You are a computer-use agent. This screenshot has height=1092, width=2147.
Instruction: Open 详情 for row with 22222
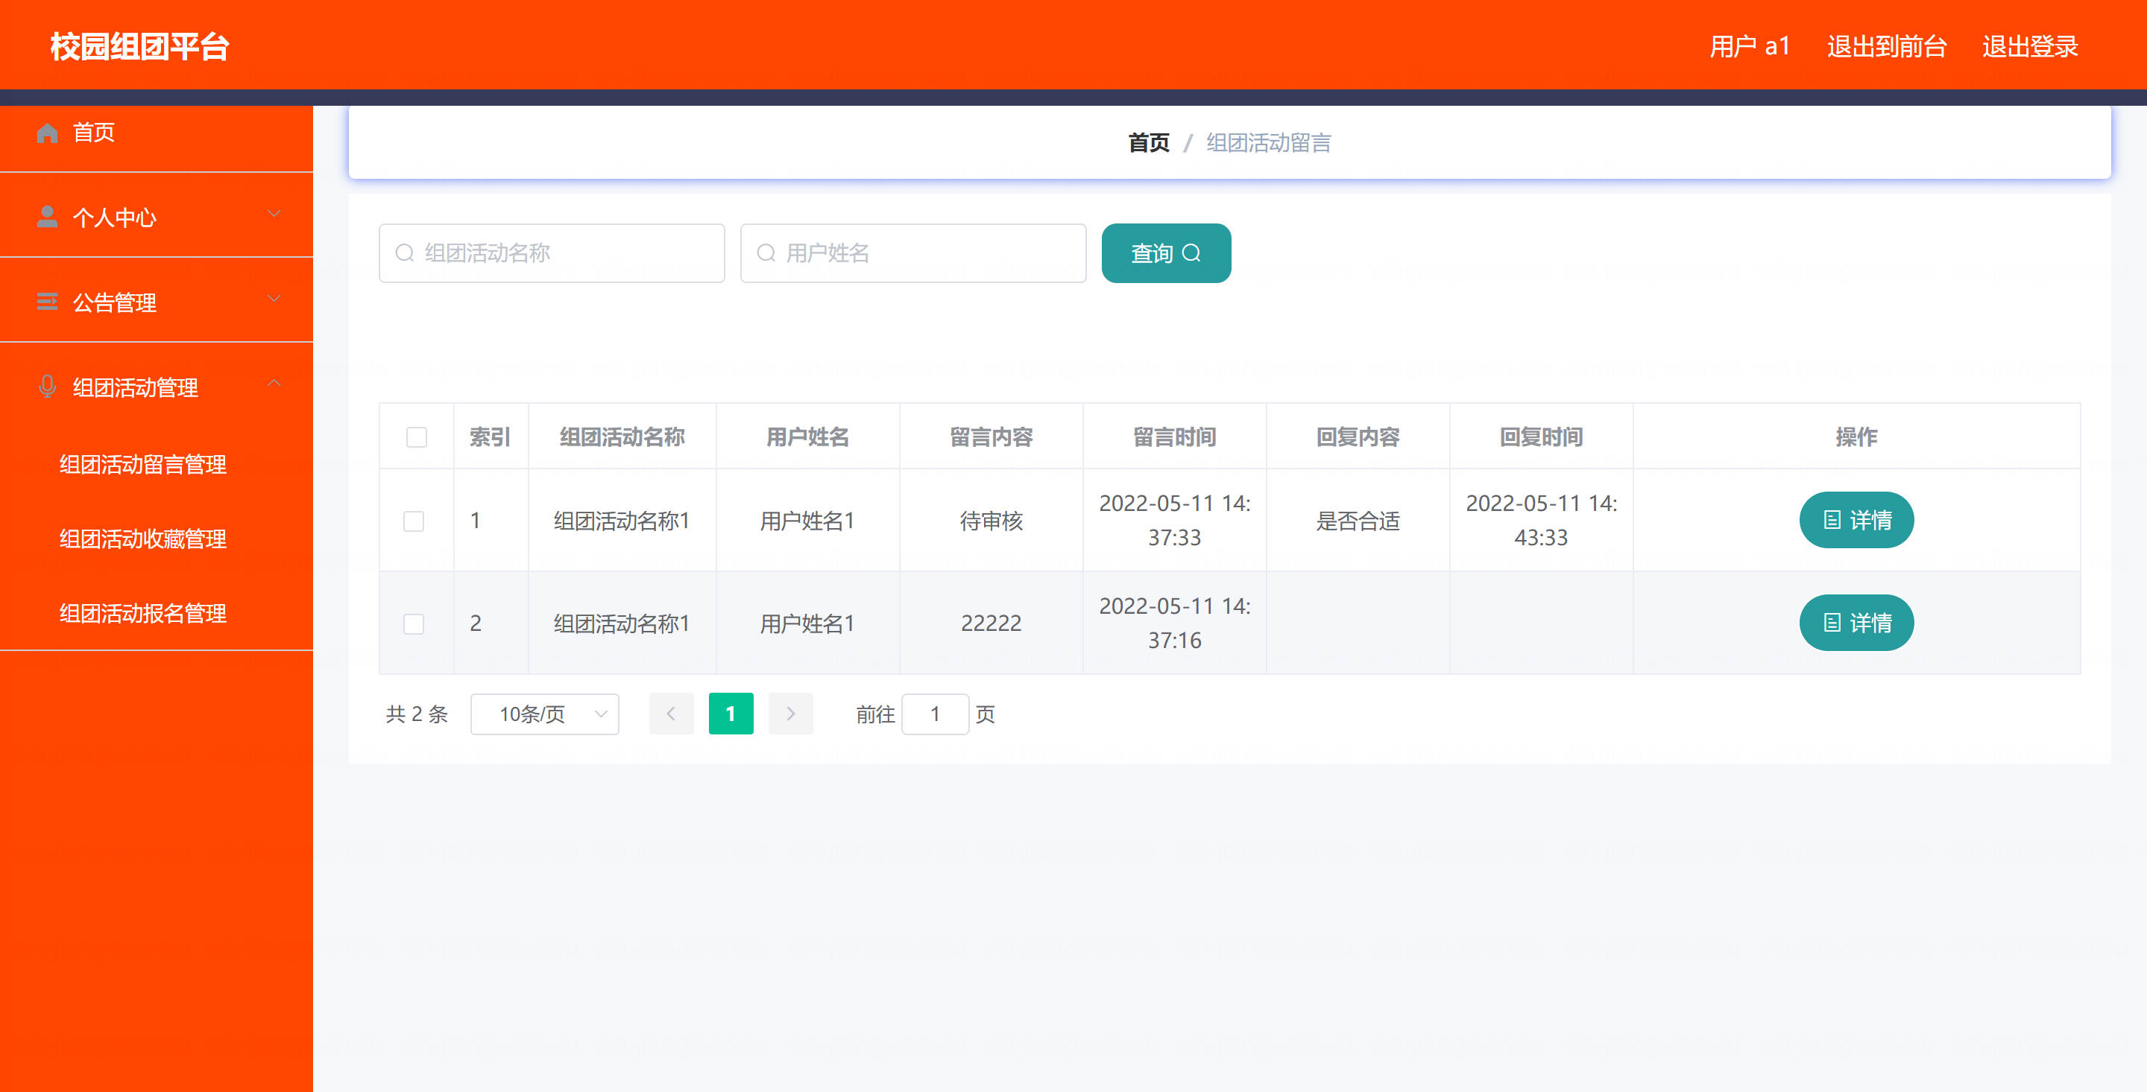(1856, 623)
